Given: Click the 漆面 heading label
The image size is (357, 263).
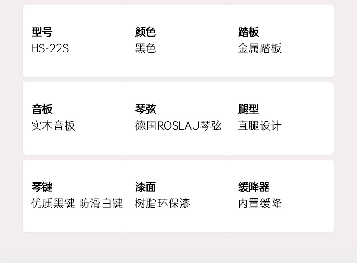Looking at the screenshot, I should (145, 187).
